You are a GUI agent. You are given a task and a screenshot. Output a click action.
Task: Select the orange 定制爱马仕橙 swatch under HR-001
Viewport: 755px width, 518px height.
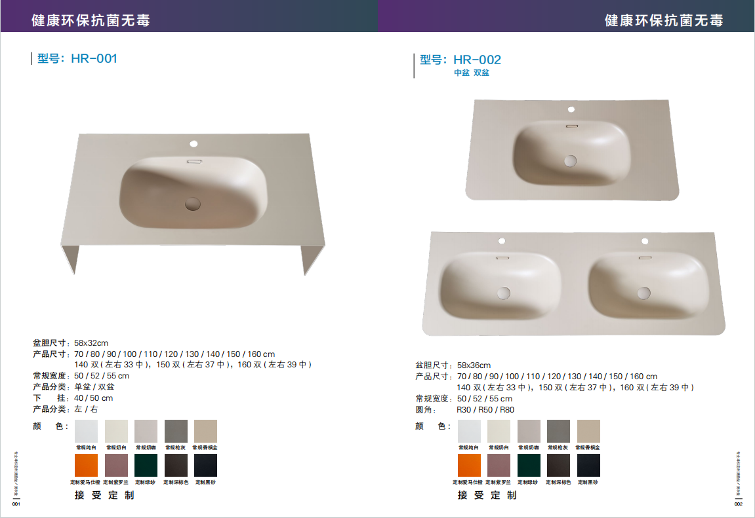coord(86,465)
